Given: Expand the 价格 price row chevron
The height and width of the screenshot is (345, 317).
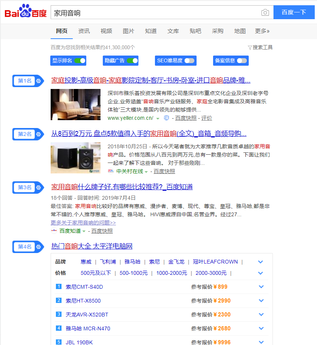Looking at the screenshot, I should (260, 273).
